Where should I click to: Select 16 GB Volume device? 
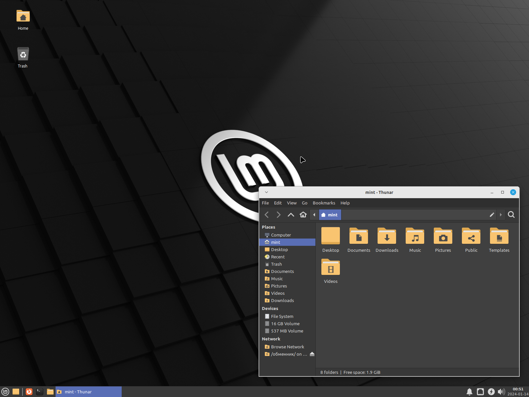coord(287,324)
